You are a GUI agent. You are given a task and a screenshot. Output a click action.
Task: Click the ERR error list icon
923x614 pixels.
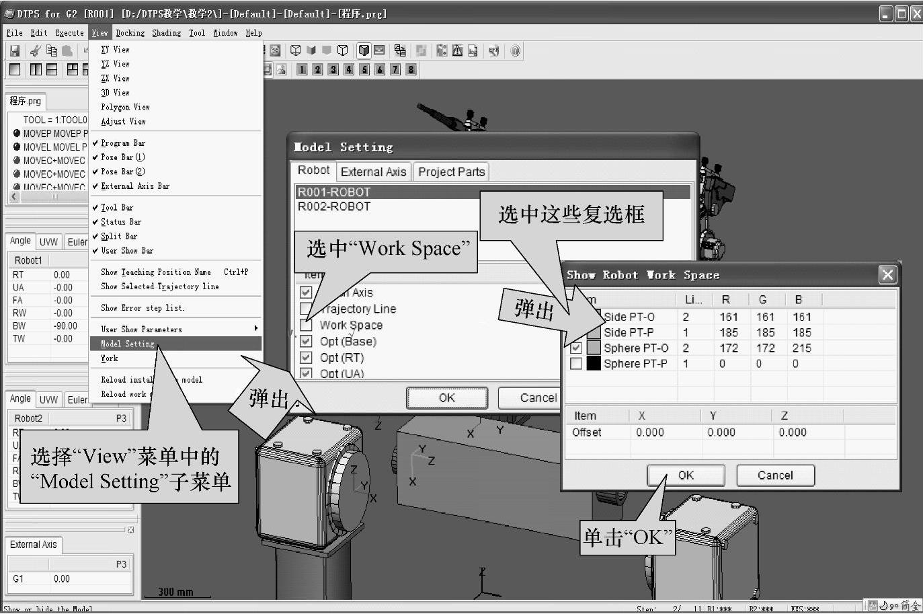[x=494, y=50]
